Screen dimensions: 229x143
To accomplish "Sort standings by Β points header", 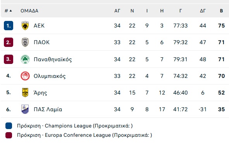I will click(x=221, y=11).
